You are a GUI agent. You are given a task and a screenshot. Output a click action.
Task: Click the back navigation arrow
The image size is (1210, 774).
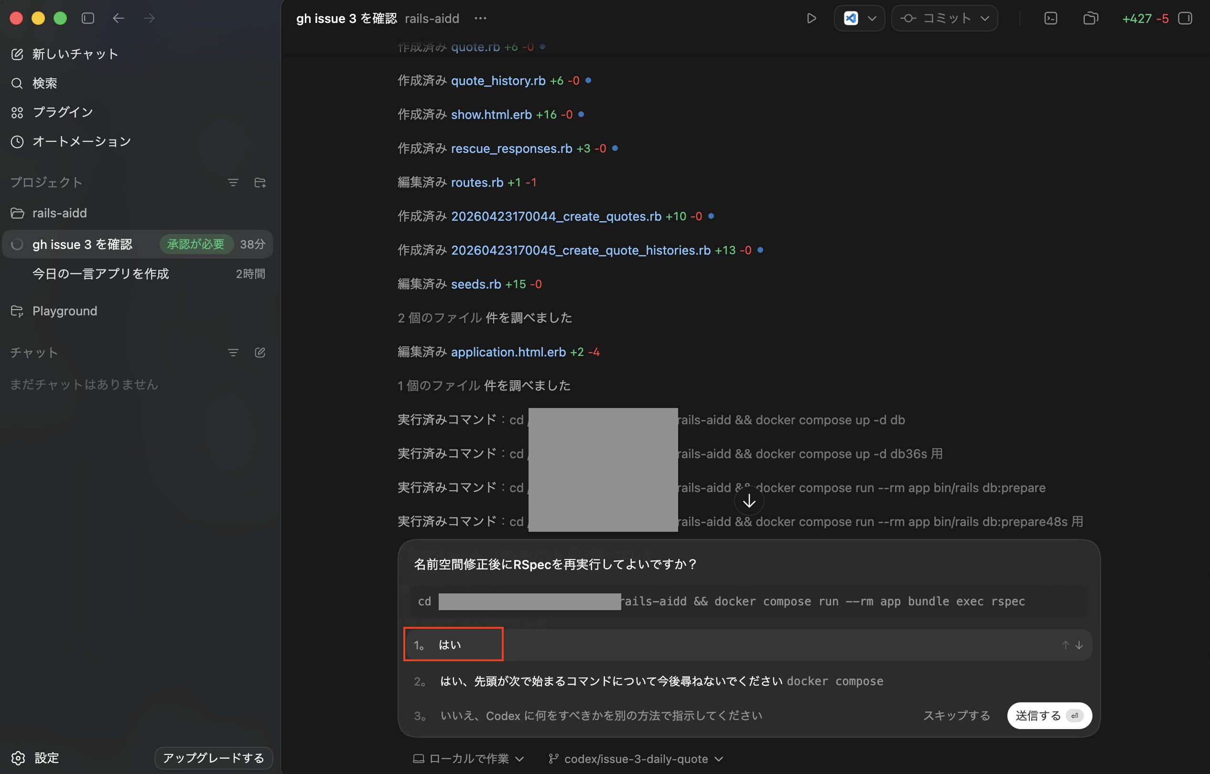(119, 19)
